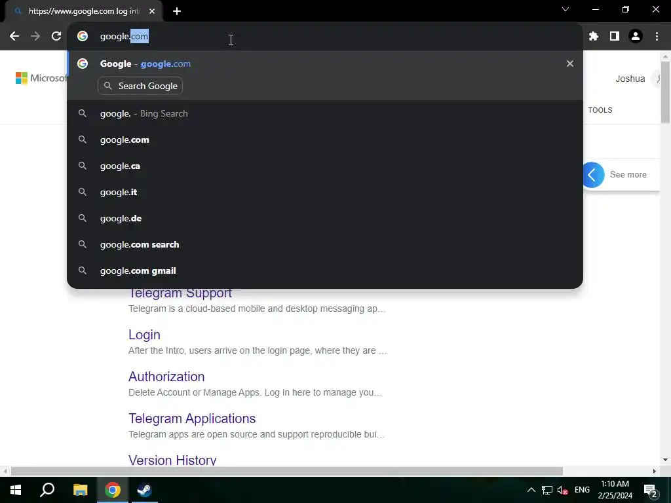Choose the google.it suggestion
Viewport: 671px width, 503px height.
coord(325,192)
